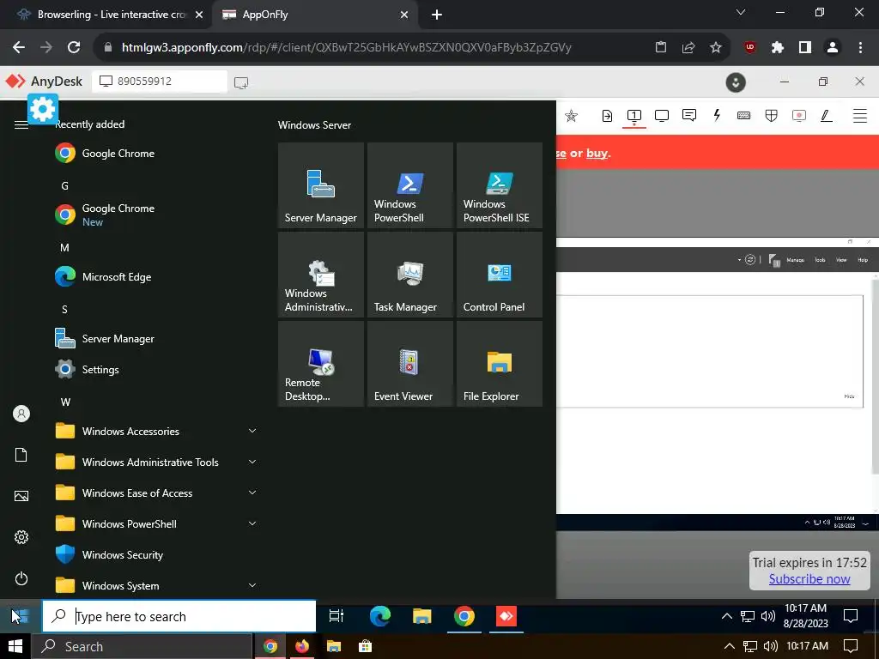Image resolution: width=879 pixels, height=659 pixels.
Task: Open Server Manager tile
Action: (x=321, y=185)
